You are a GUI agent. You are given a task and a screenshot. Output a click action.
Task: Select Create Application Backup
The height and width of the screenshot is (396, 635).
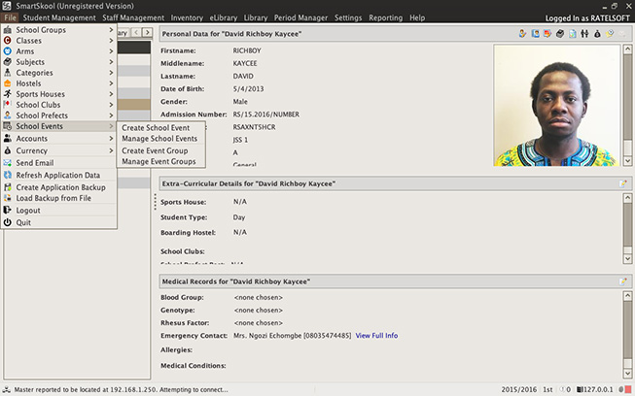click(x=60, y=186)
